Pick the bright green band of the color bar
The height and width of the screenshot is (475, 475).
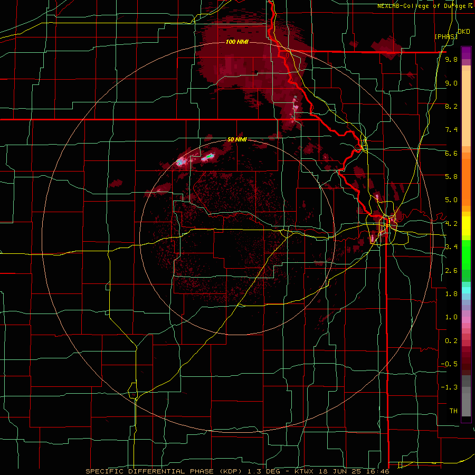[x=466, y=255]
